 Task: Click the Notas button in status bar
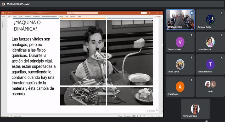pos(120,116)
